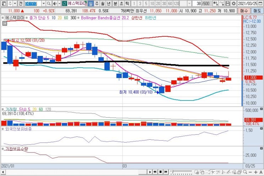This screenshot has width=264, height=176.
Task: Select the 월 monthly period
Action: pos(103,3)
